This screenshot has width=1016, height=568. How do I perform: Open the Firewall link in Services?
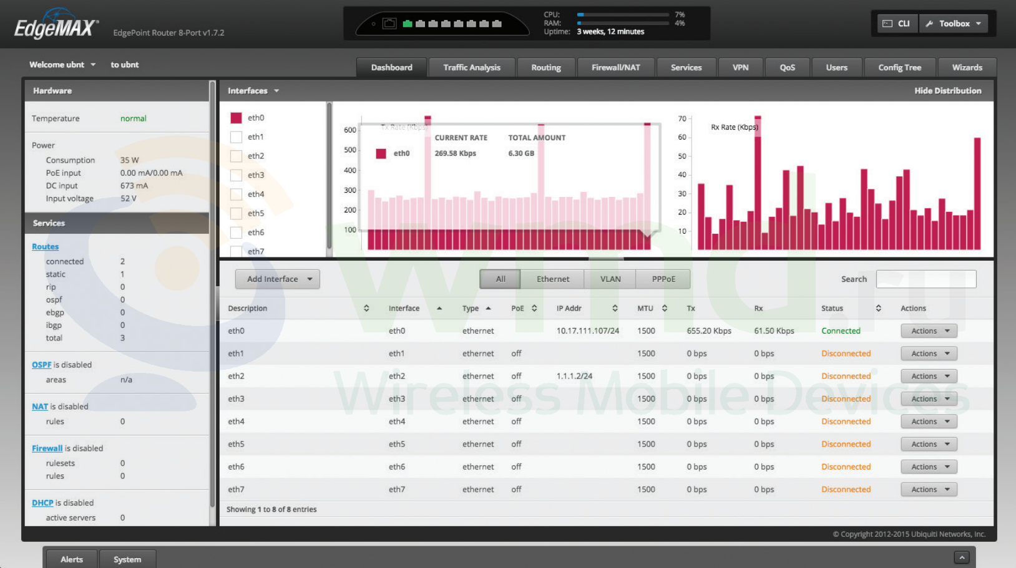[47, 448]
